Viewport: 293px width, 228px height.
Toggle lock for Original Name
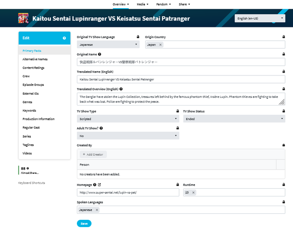pos(284,54)
